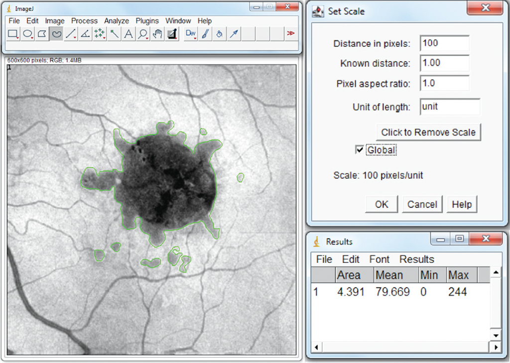Select the Angle tool
The width and height of the screenshot is (510, 363).
pyautogui.click(x=85, y=34)
